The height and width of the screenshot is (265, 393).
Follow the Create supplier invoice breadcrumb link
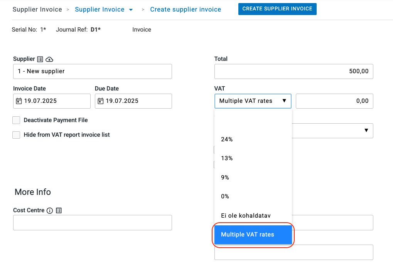coord(186,10)
